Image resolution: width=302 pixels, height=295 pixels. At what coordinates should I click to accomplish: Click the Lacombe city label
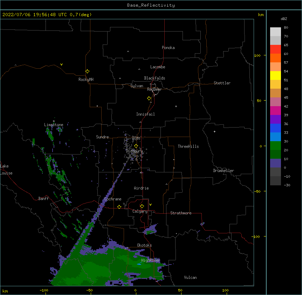click(x=158, y=67)
